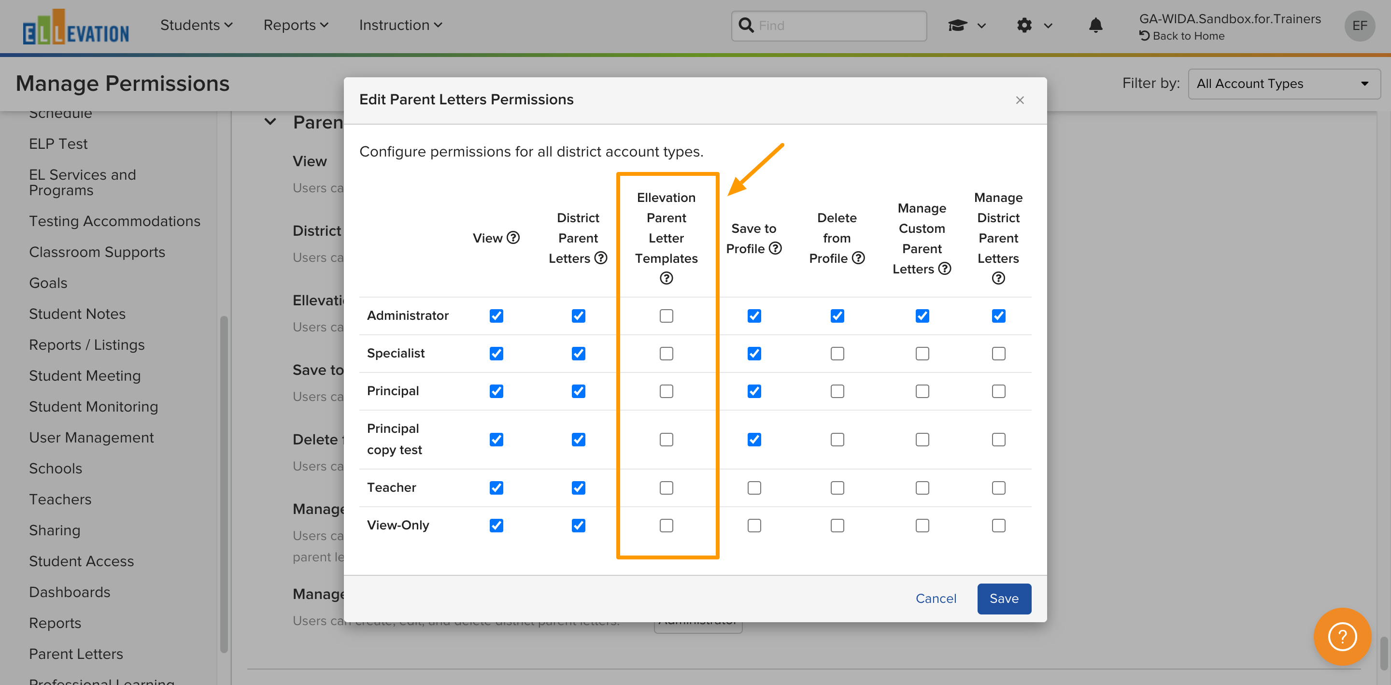Click the View column help icon
This screenshot has height=685, width=1391.
[x=513, y=238]
